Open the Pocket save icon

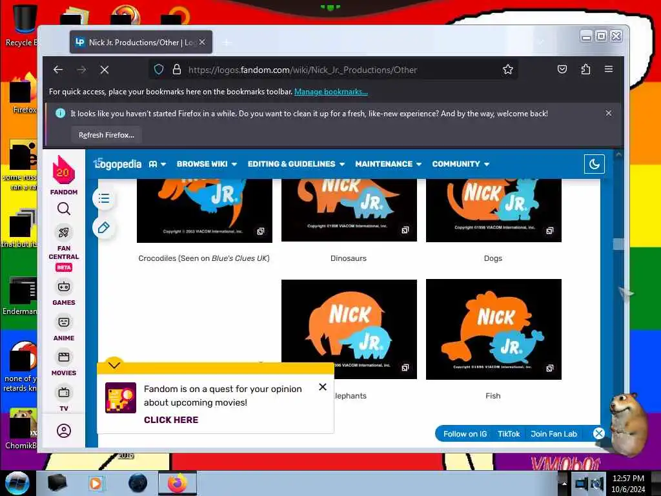(562, 69)
